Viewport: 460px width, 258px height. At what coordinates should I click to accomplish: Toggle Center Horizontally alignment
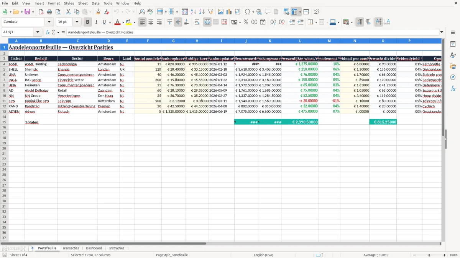coord(151,22)
